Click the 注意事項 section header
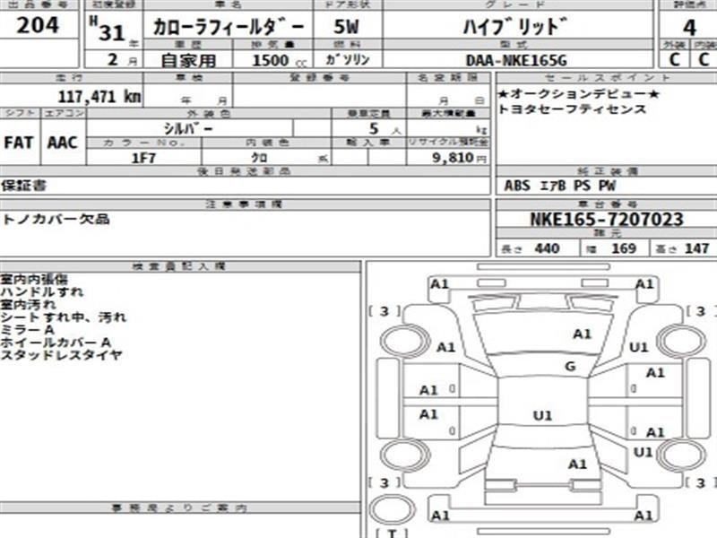 tap(245, 204)
